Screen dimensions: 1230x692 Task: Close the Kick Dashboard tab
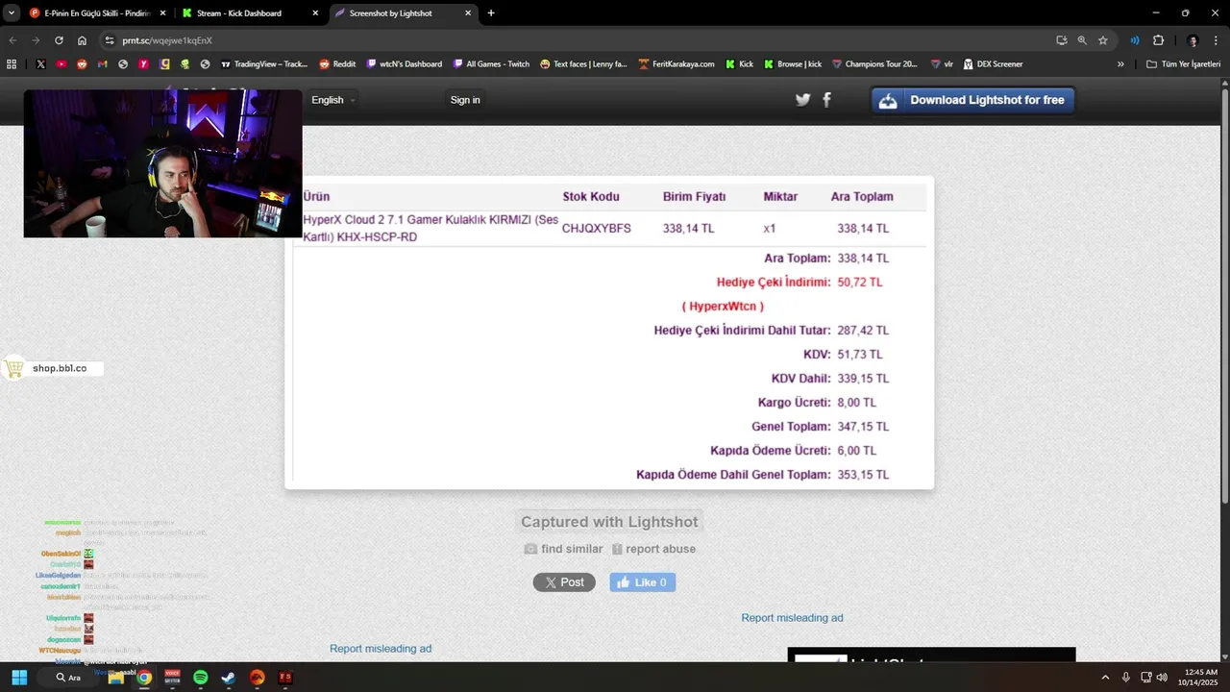click(x=315, y=13)
